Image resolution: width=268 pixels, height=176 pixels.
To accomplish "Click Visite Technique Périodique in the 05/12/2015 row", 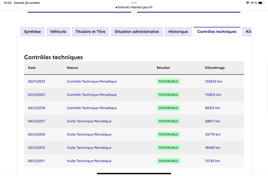I will pos(89,134).
